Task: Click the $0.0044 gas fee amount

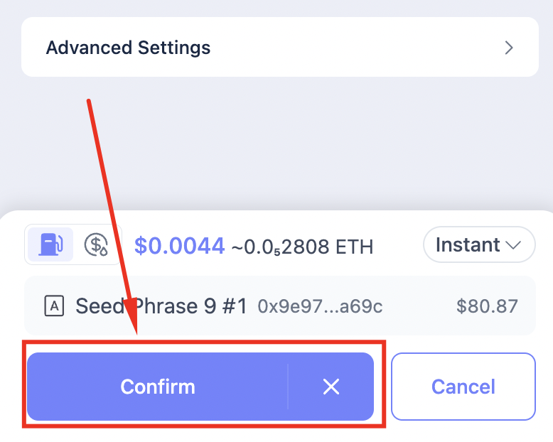Action: (179, 246)
